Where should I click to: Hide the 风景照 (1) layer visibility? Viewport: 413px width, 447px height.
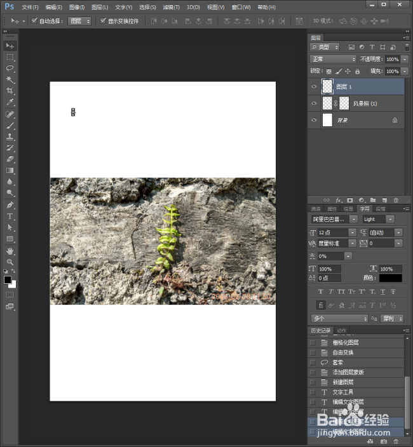(314, 103)
